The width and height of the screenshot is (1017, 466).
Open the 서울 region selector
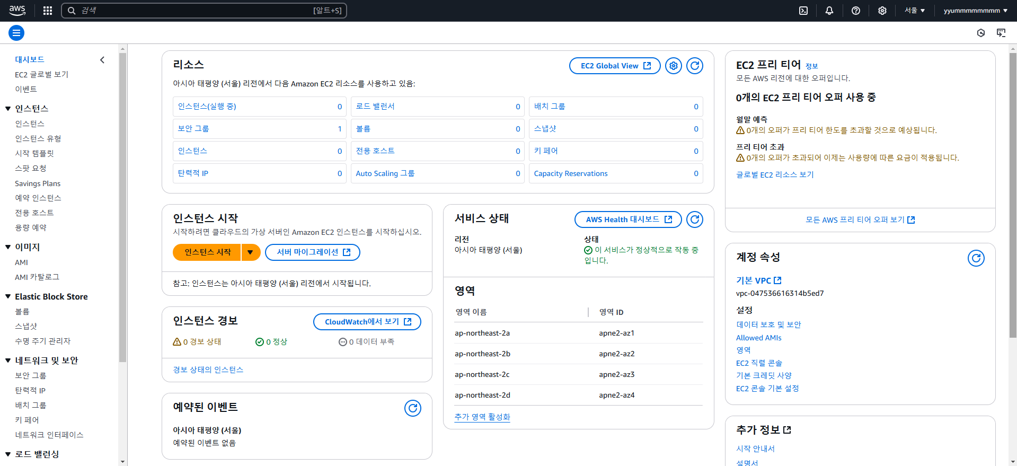pyautogui.click(x=915, y=11)
